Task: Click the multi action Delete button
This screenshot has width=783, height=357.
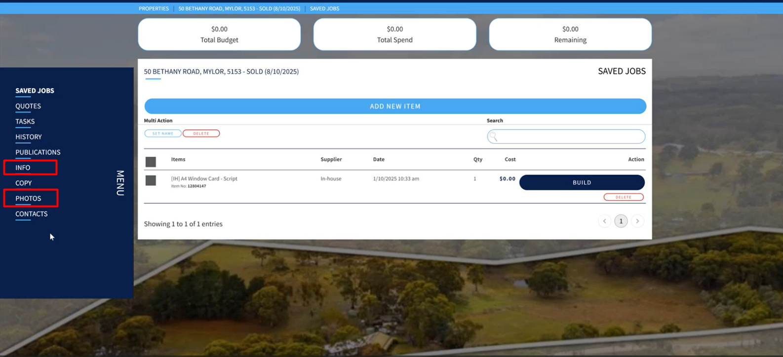Action: point(201,134)
